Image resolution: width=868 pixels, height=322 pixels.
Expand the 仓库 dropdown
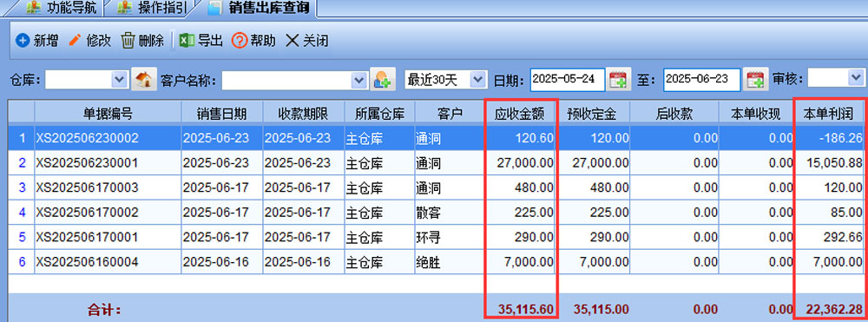pos(120,80)
